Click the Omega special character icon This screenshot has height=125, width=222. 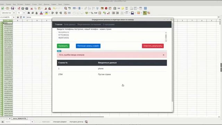pos(115,8)
